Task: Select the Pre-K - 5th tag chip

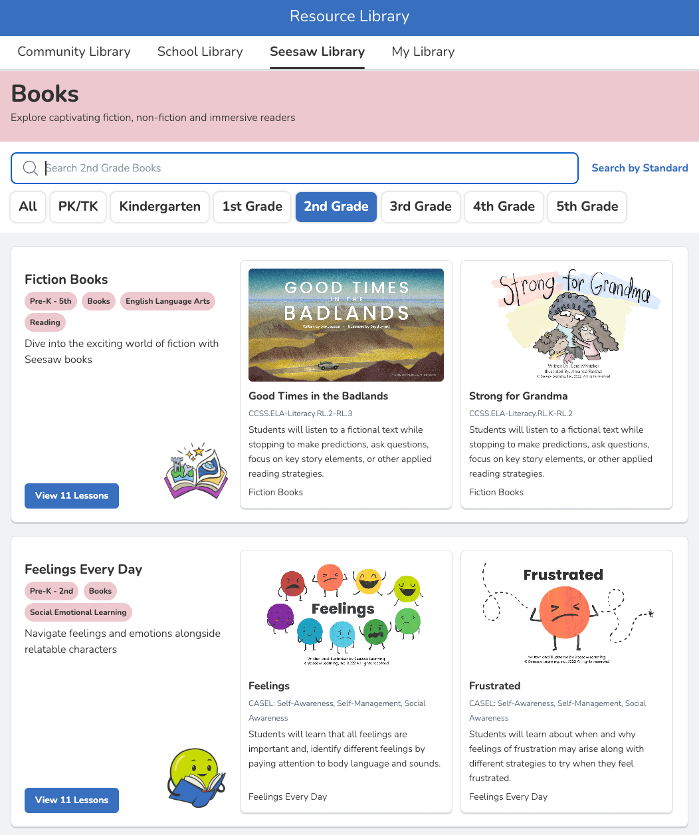Action: coord(50,301)
